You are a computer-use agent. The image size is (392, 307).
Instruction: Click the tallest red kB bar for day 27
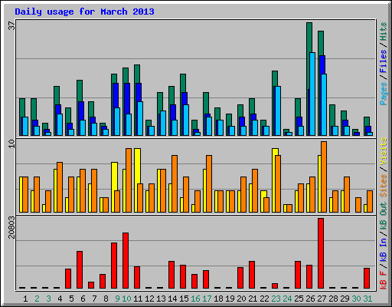(321, 253)
